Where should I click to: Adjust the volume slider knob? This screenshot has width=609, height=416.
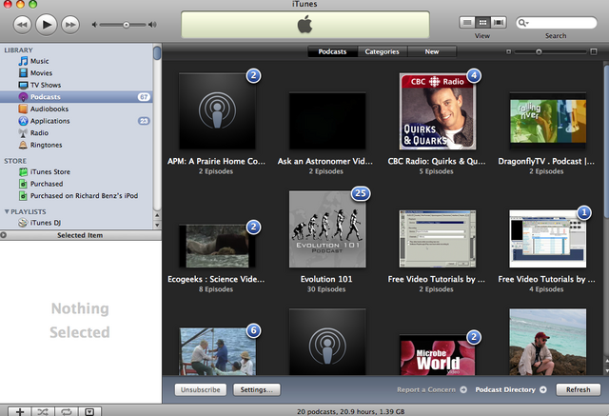tap(127, 25)
